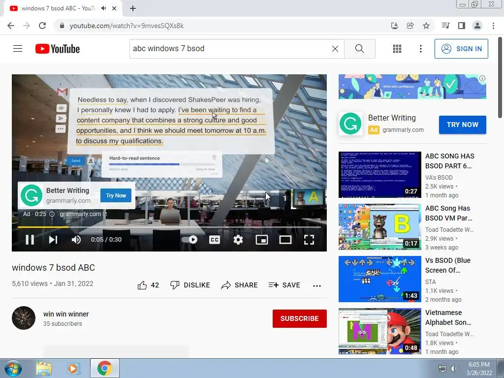Enable miniplayer mode icon
This screenshot has height=378, width=504.
(262, 240)
